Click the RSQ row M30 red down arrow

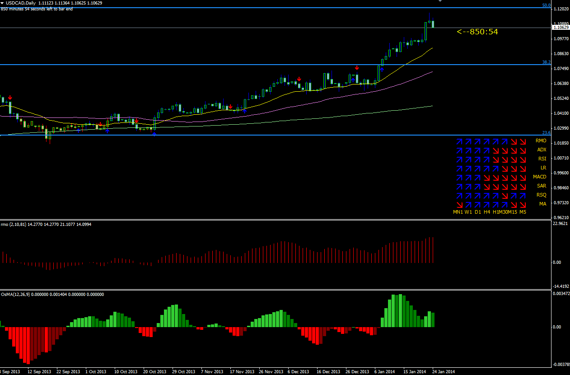pos(505,196)
